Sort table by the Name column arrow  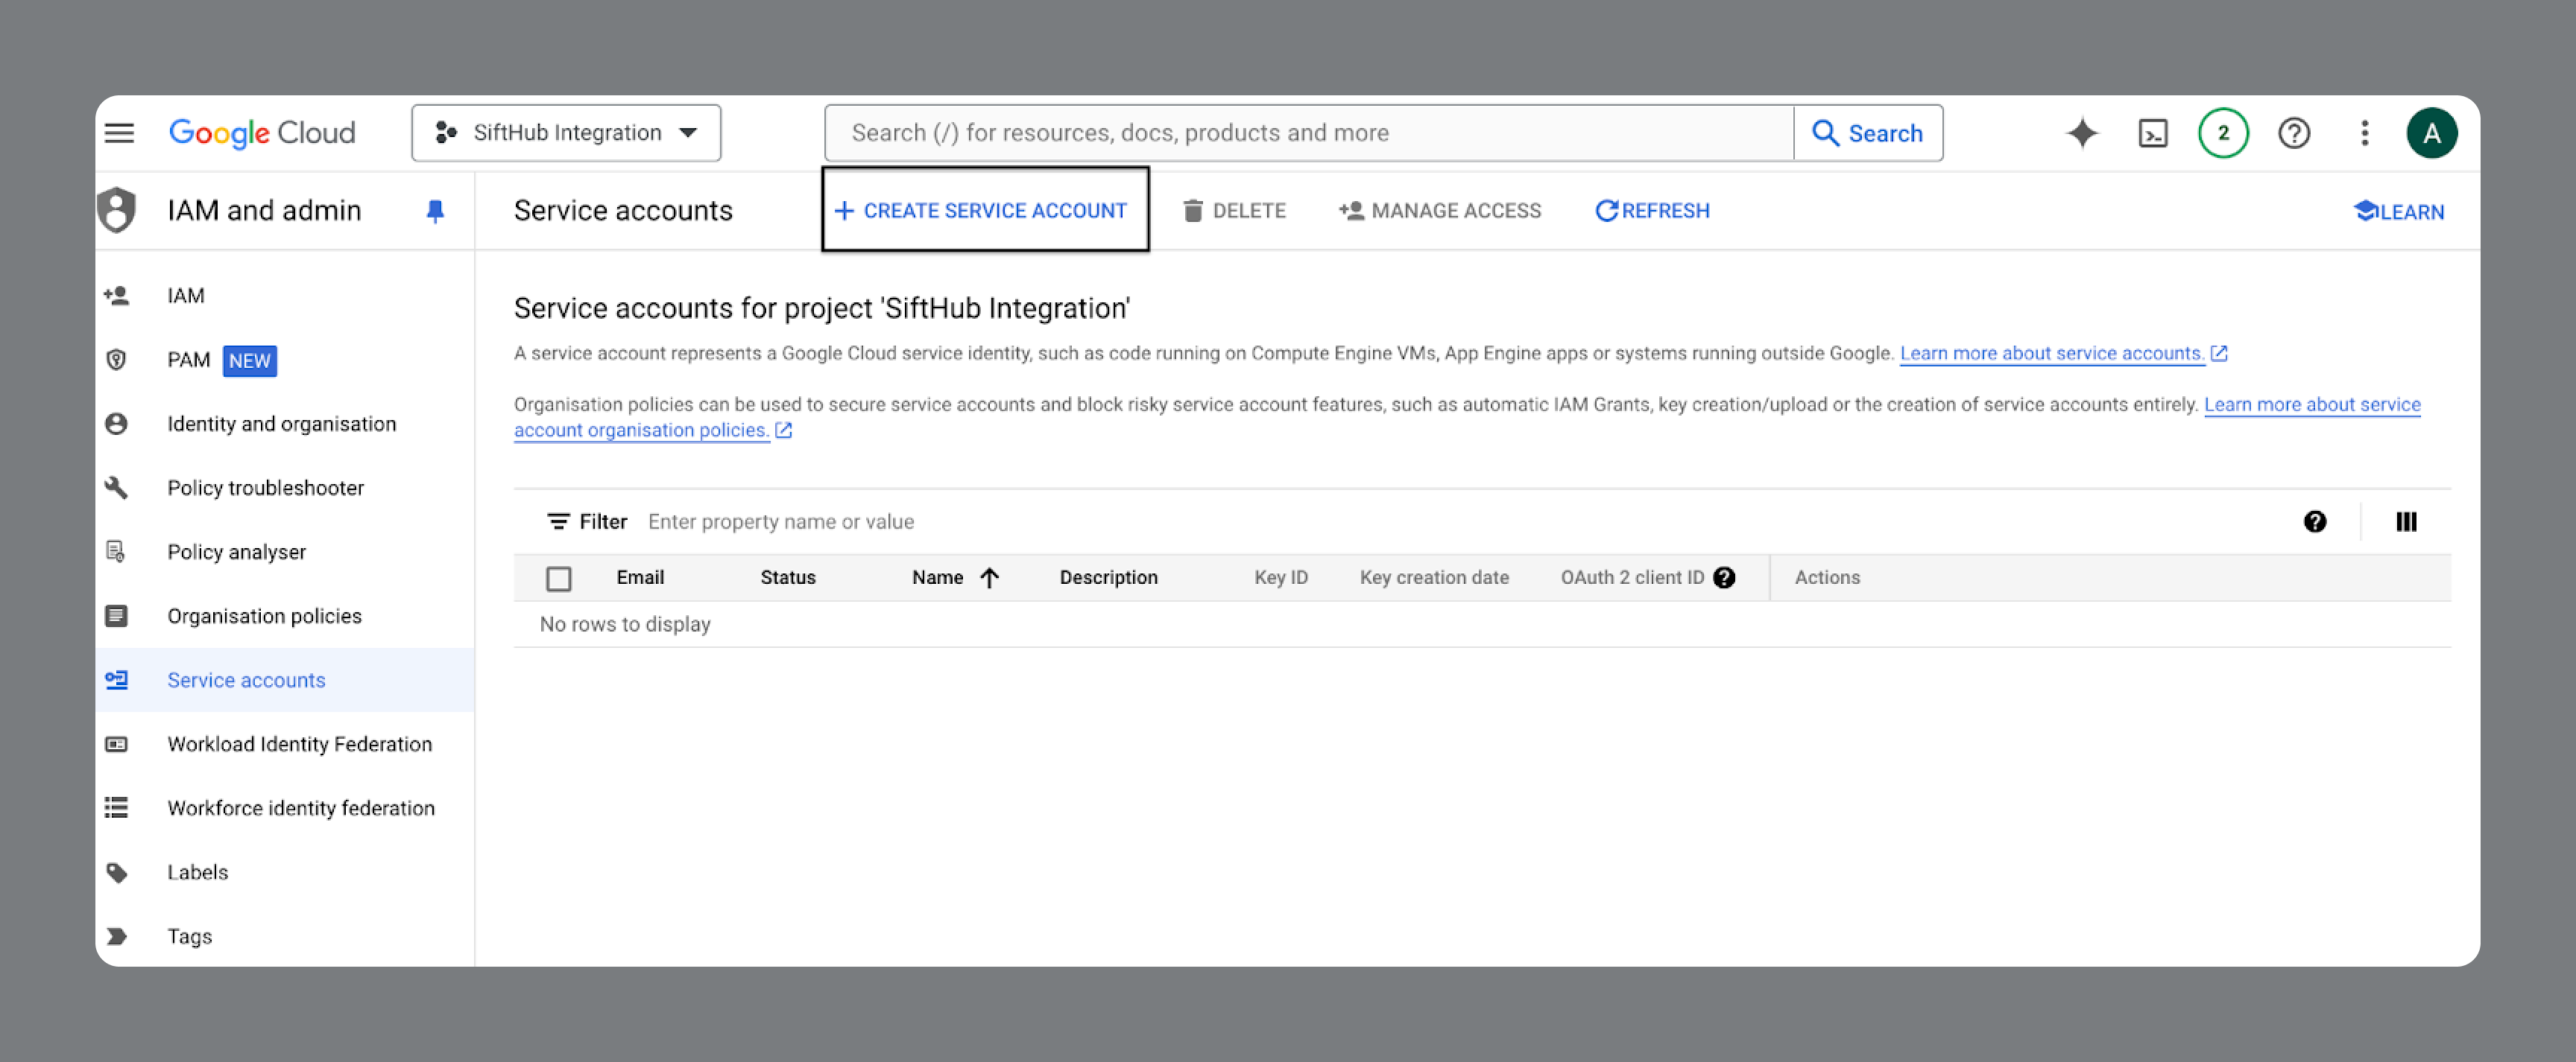point(989,577)
